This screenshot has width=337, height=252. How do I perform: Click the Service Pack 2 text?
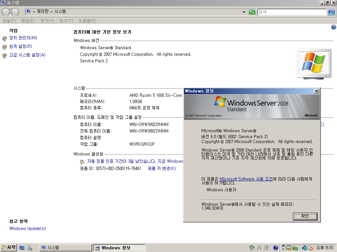tap(94, 61)
